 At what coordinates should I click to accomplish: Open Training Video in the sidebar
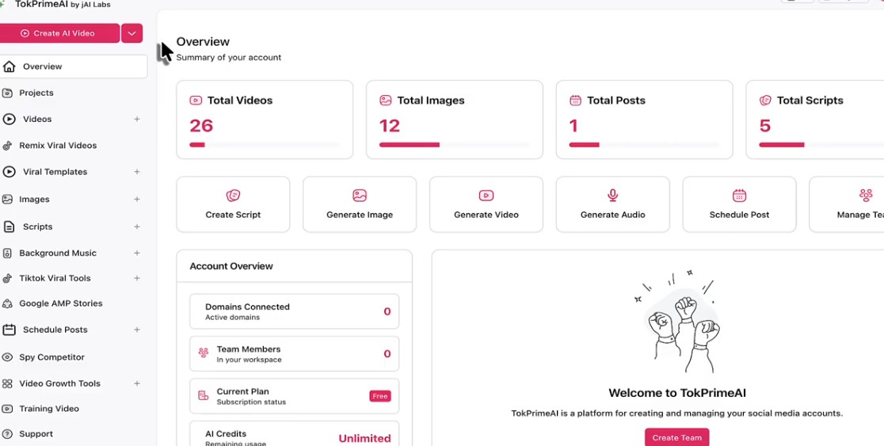pos(49,409)
